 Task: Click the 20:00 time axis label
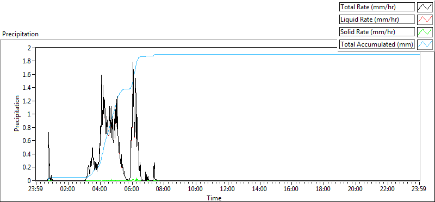click(x=356, y=189)
